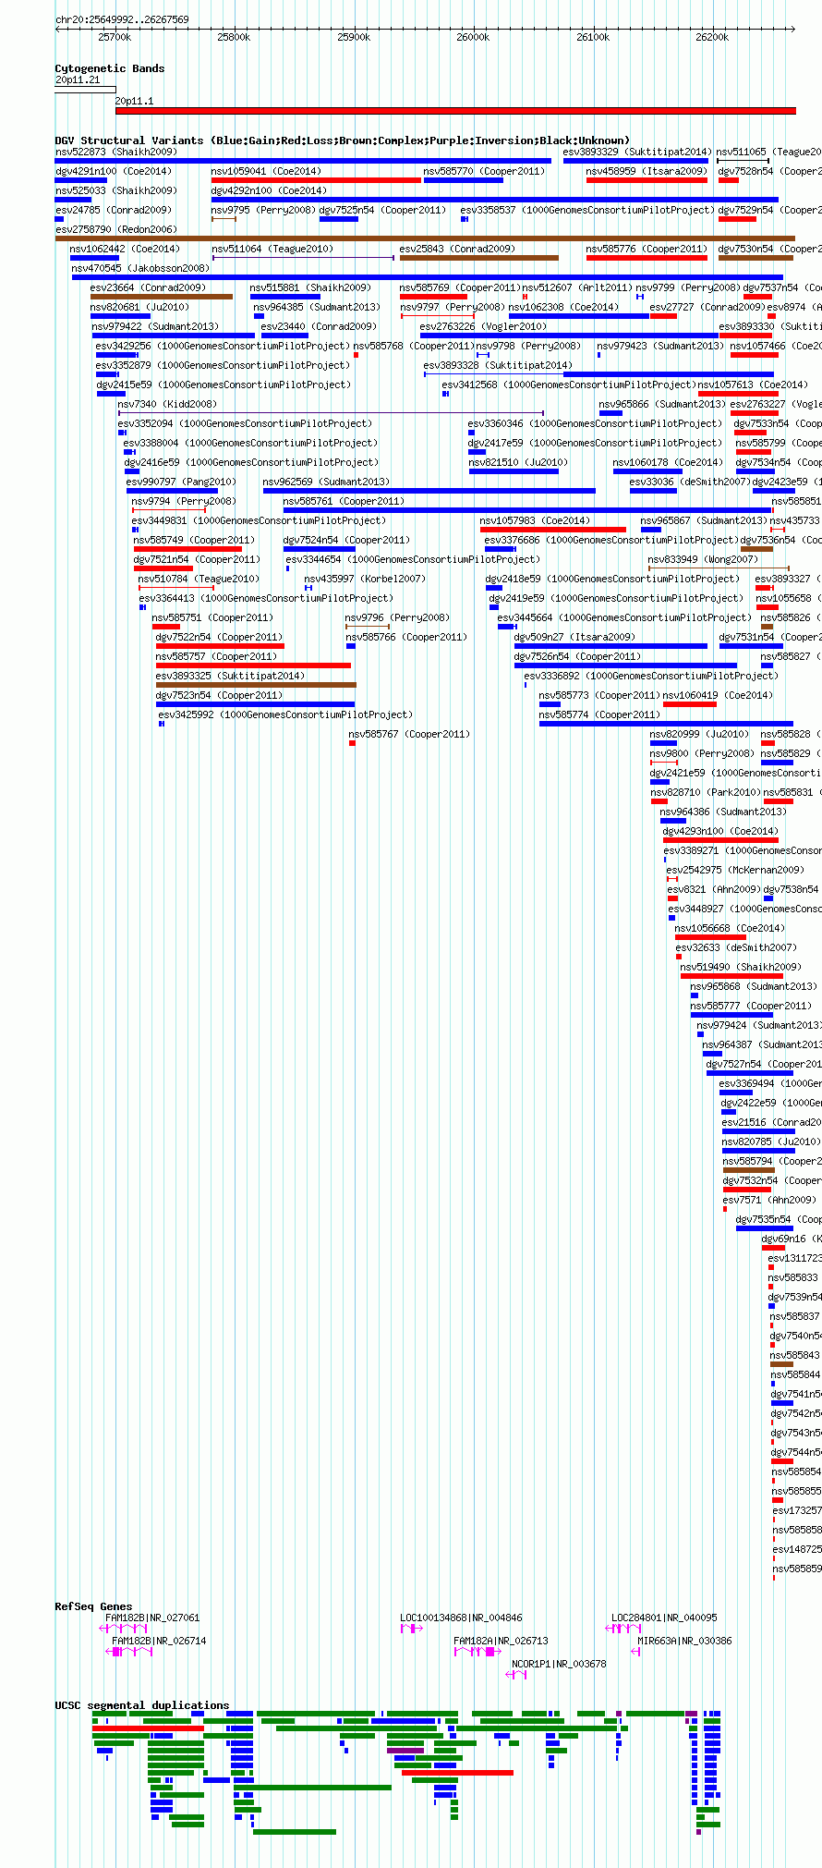Image resolution: width=822 pixels, height=1868 pixels.
Task: Select the Cytogenetic Bands track title
Action: (x=110, y=68)
